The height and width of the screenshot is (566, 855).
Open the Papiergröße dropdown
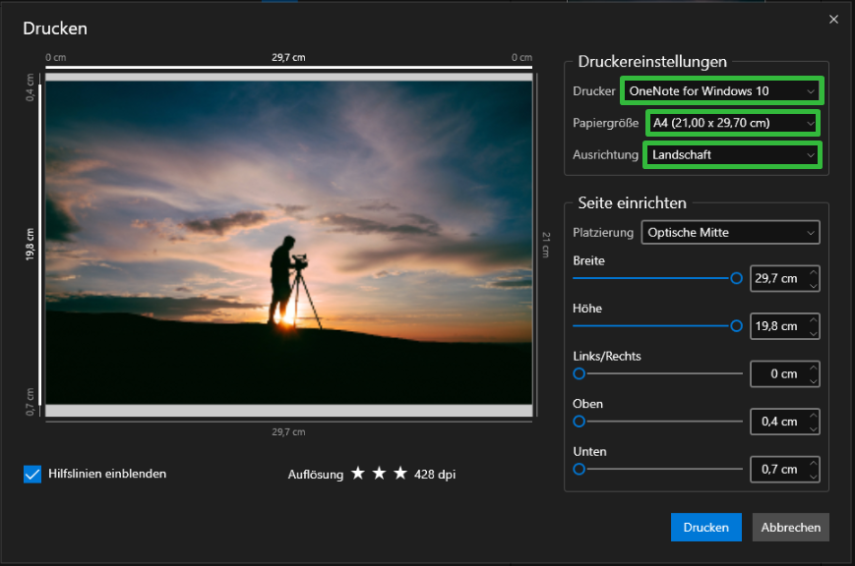[x=732, y=123]
